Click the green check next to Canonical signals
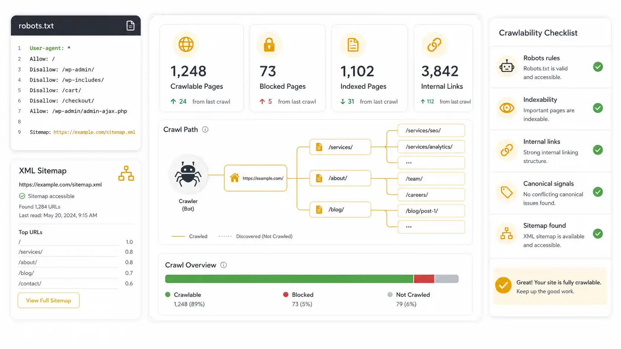This screenshot has height=349, width=621. point(598,192)
